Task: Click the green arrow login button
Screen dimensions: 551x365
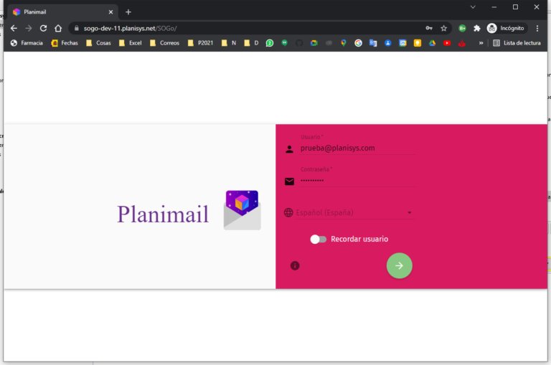Action: 399,265
